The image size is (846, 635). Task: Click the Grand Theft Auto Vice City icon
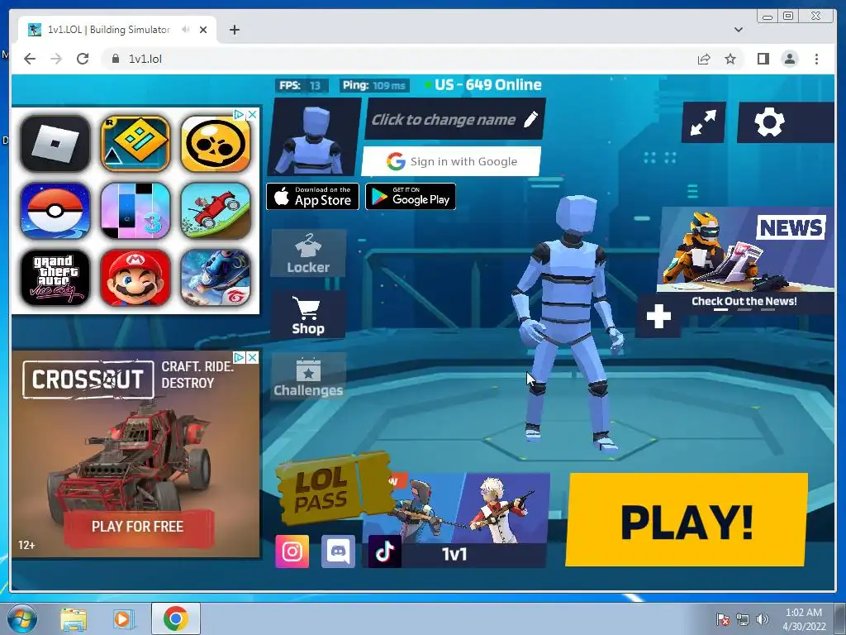point(55,278)
